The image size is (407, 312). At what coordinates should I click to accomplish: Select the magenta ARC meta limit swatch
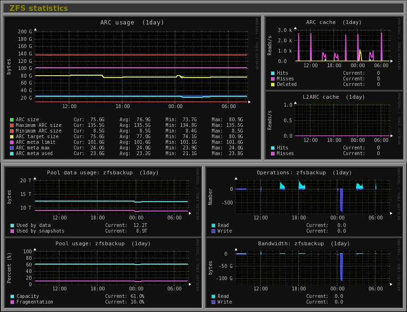point(12,142)
